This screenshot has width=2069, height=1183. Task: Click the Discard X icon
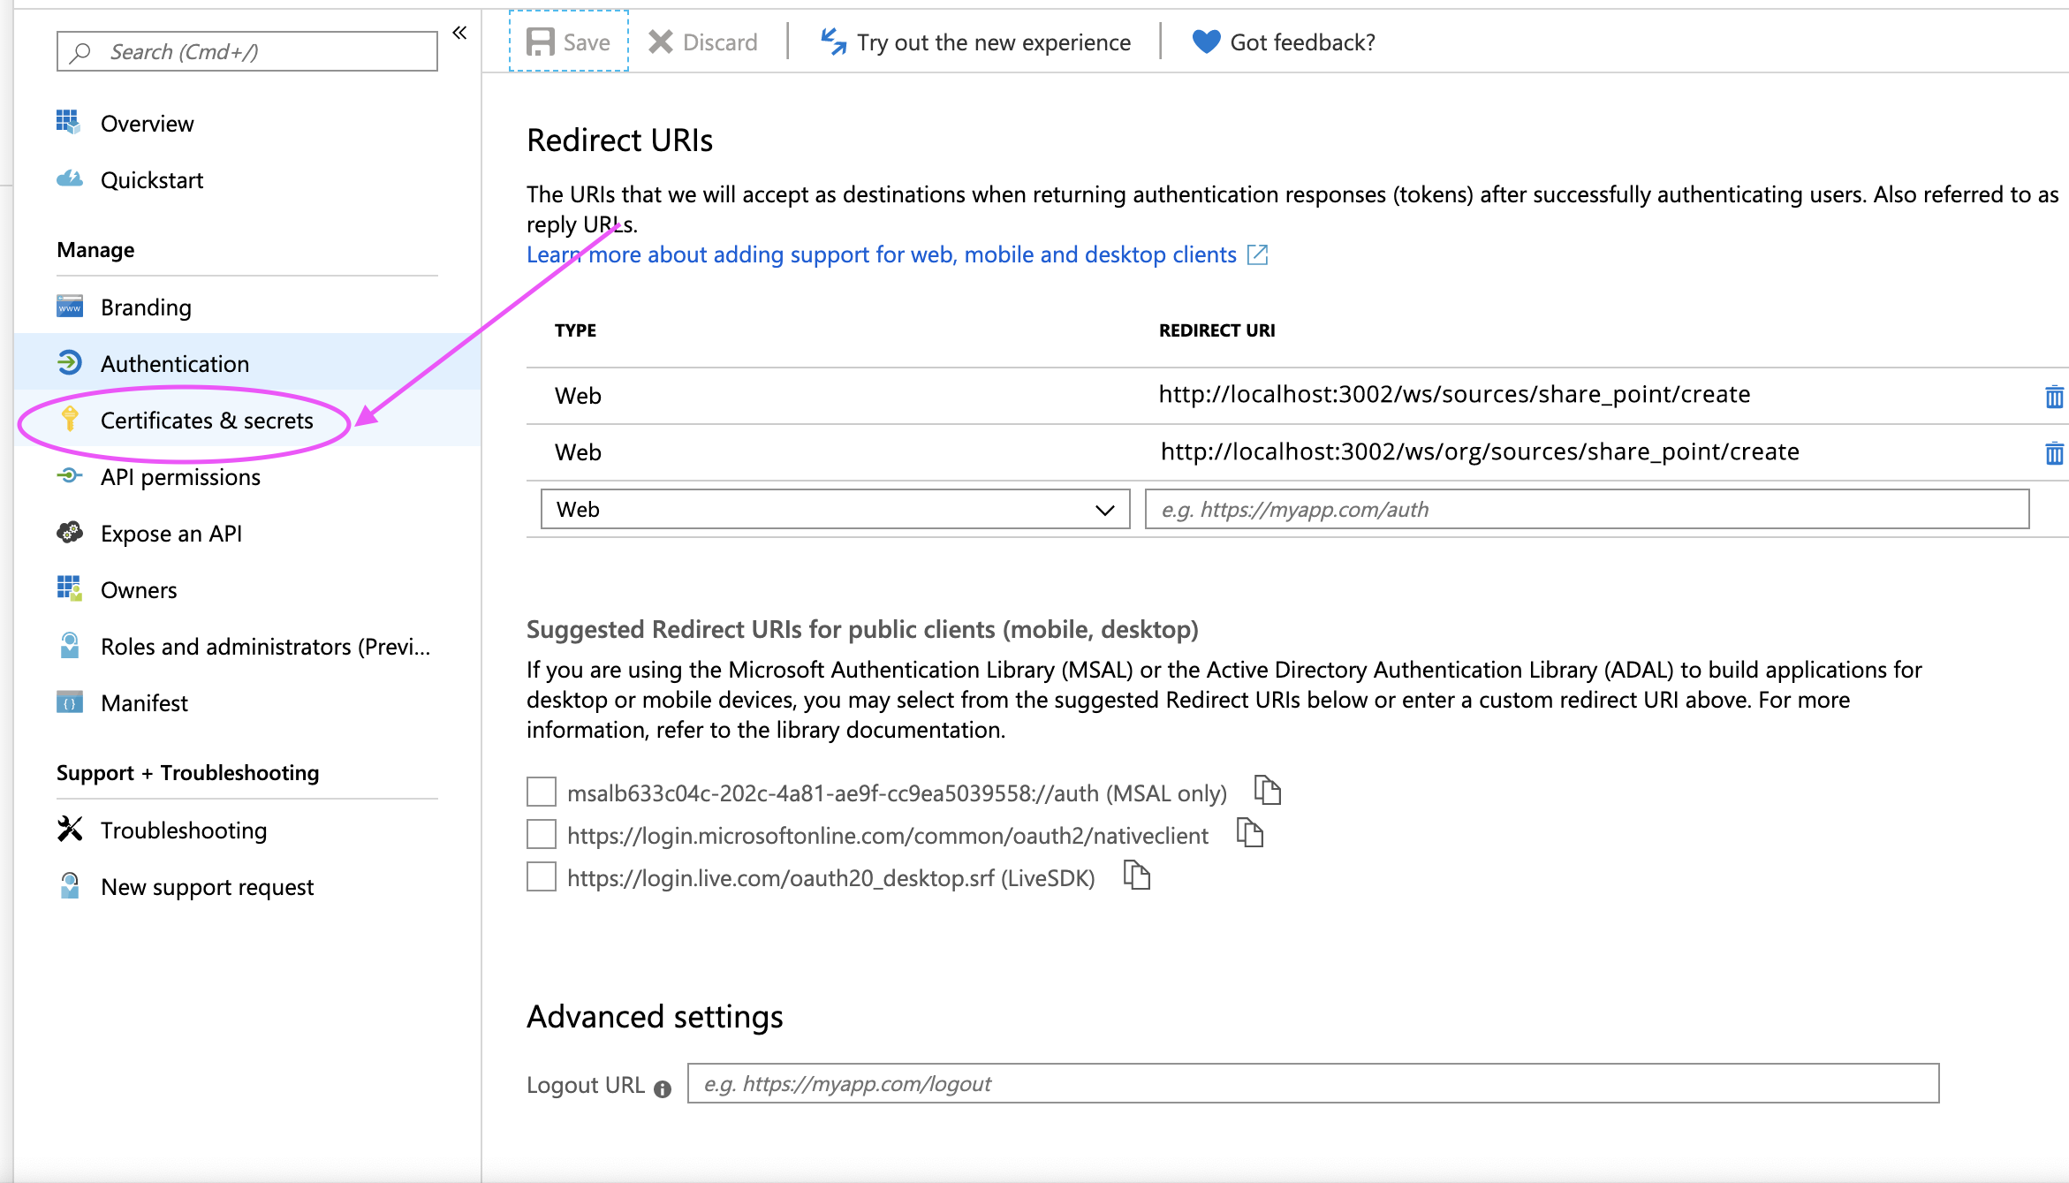[660, 42]
